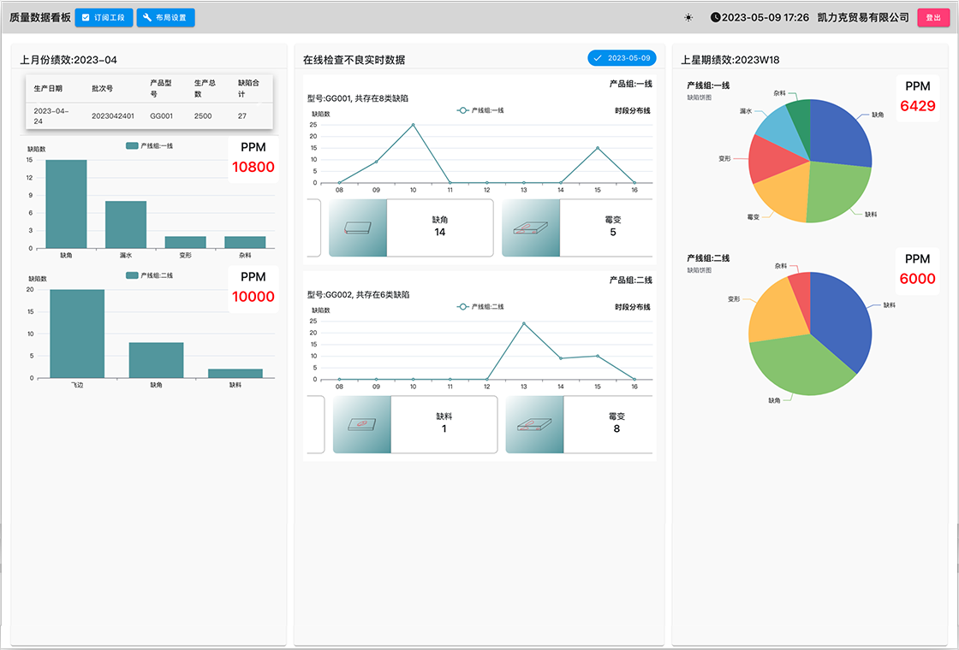This screenshot has width=959, height=650.
Task: Click the sun brightness theme icon
Action: 688,18
